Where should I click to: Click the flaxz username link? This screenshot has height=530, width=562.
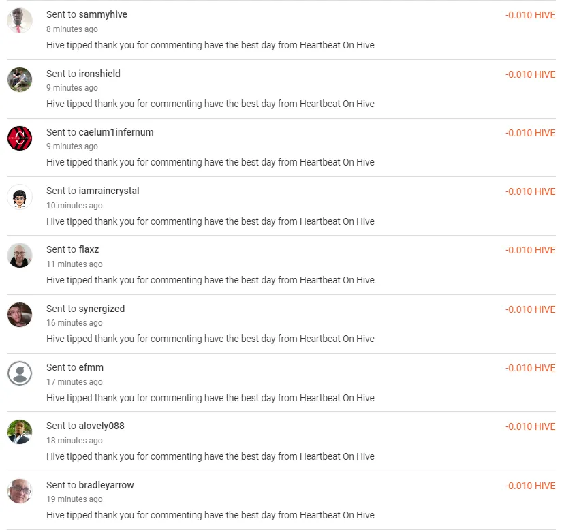coord(90,249)
